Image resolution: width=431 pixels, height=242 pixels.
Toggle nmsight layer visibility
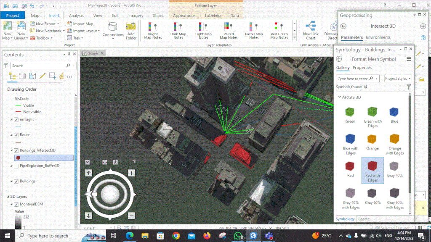16,120
